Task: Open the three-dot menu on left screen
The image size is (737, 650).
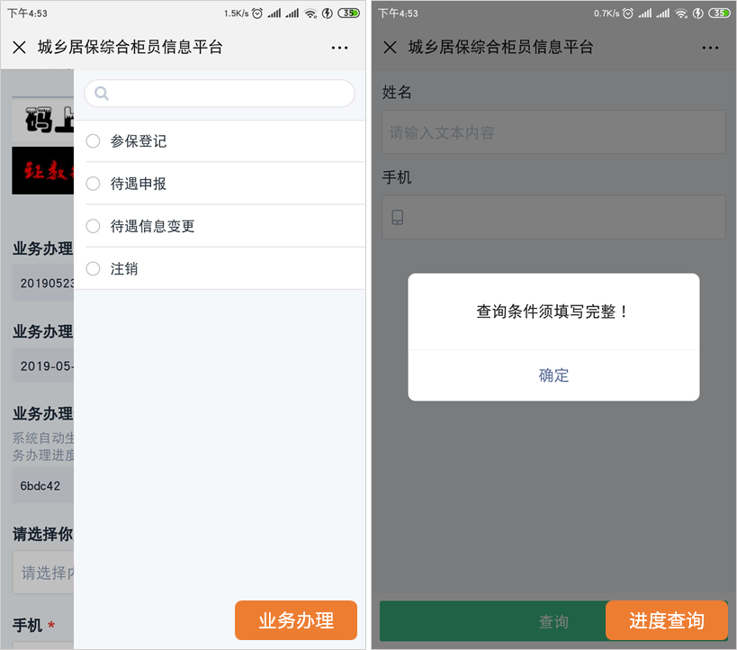Action: (x=339, y=48)
